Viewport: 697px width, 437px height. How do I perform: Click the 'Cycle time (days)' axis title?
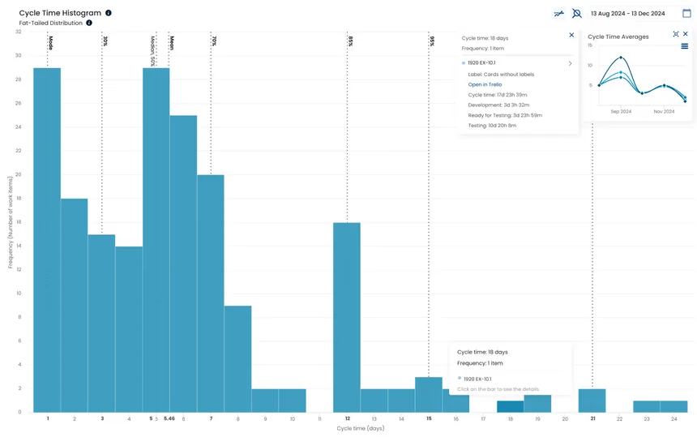(x=361, y=429)
